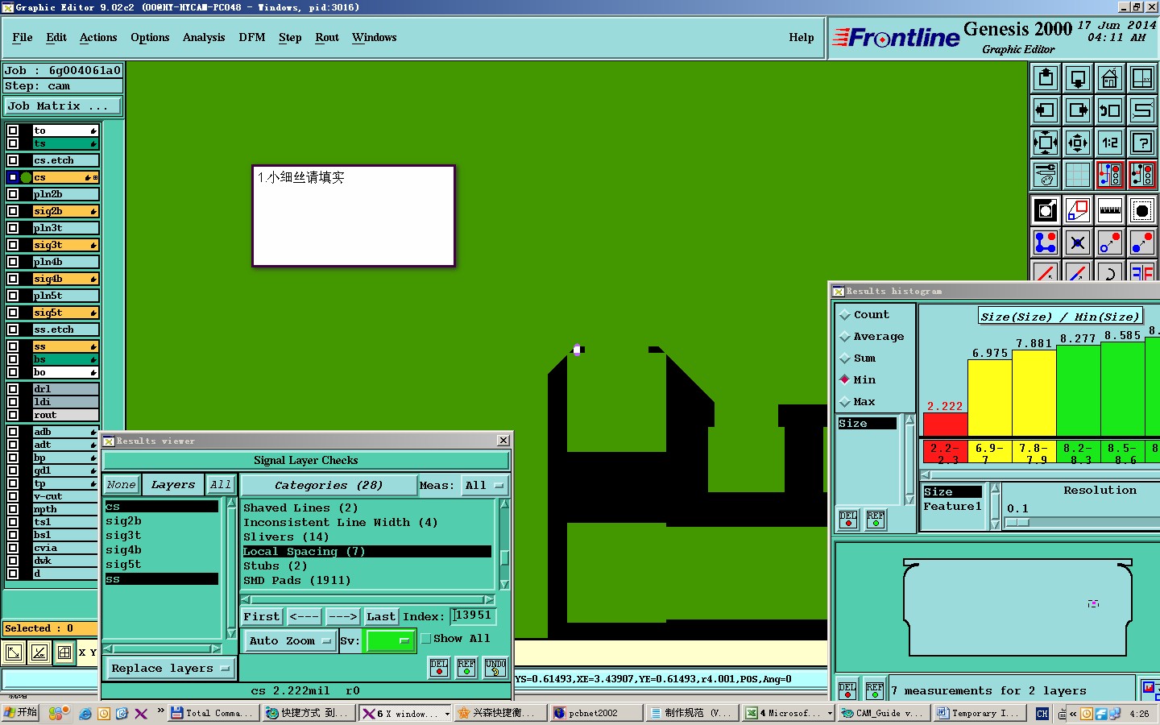Click the question mark query icon
This screenshot has width=1160, height=725.
pos(1142,143)
